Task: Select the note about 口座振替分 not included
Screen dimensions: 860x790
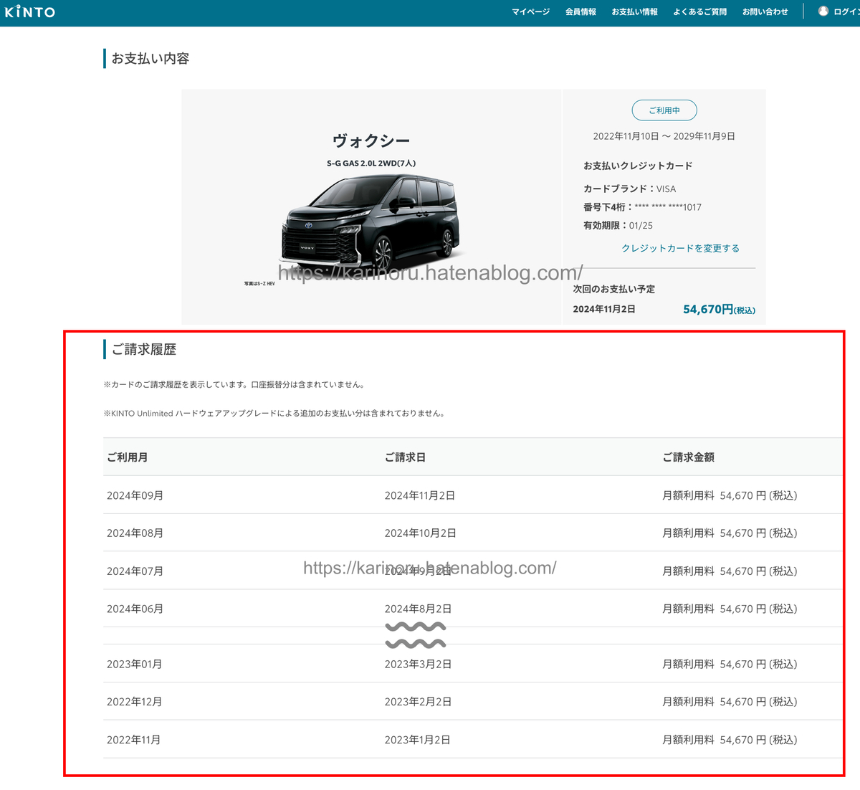Action: 235,385
